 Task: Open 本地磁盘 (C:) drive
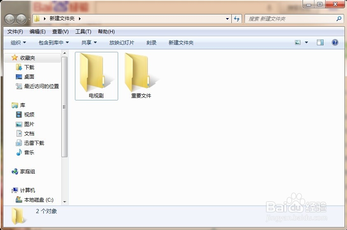[x=39, y=200]
